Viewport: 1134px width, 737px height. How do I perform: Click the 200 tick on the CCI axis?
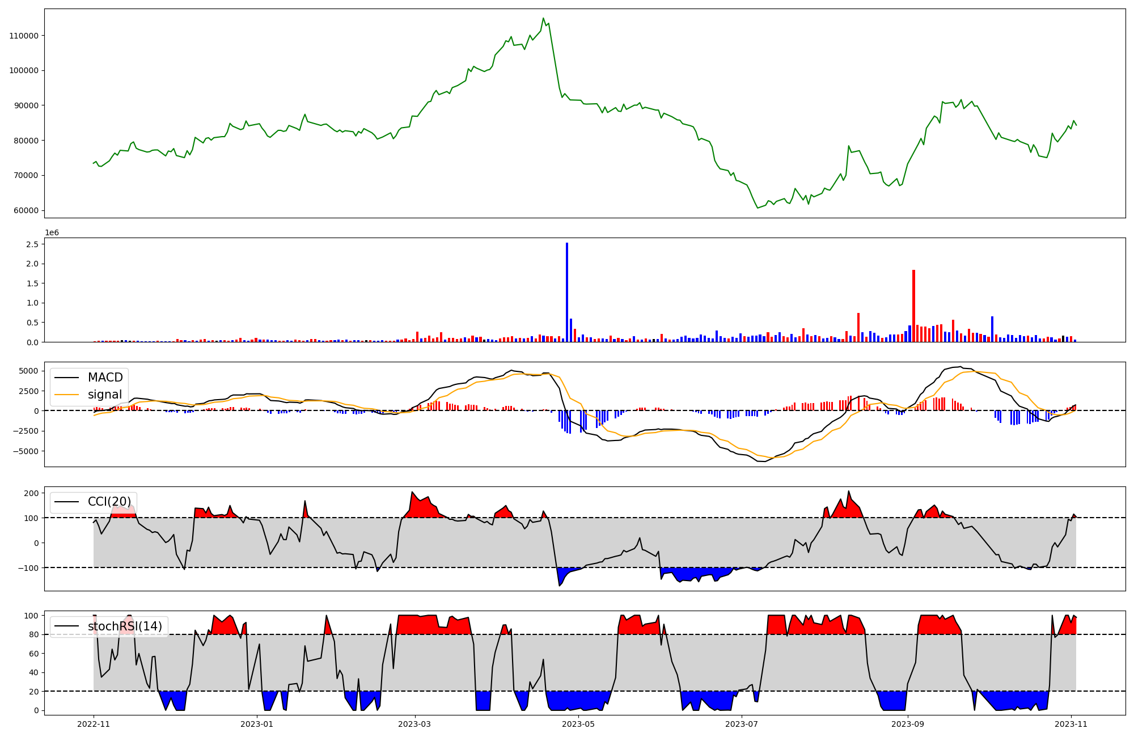coord(32,493)
